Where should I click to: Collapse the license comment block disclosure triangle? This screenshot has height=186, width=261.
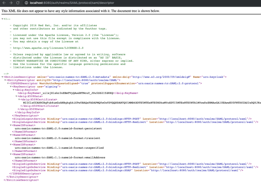tap(2, 19)
